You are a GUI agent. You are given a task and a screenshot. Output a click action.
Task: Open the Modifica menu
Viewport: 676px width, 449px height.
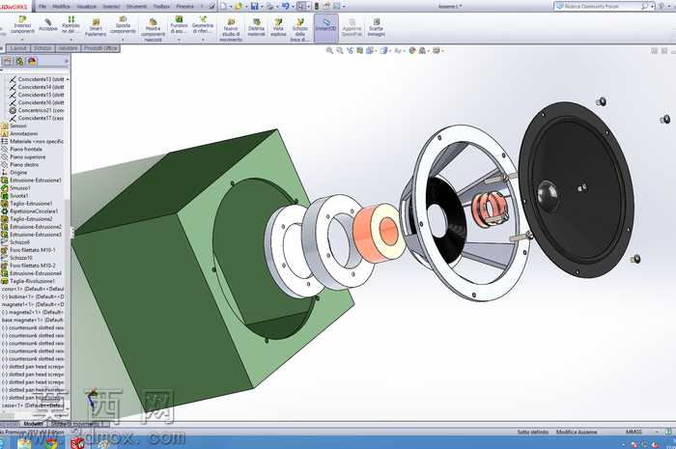point(61,7)
